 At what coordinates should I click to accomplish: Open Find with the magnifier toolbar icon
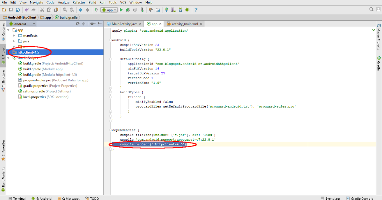click(65, 10)
